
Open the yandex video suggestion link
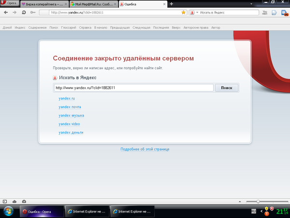pyautogui.click(x=69, y=124)
